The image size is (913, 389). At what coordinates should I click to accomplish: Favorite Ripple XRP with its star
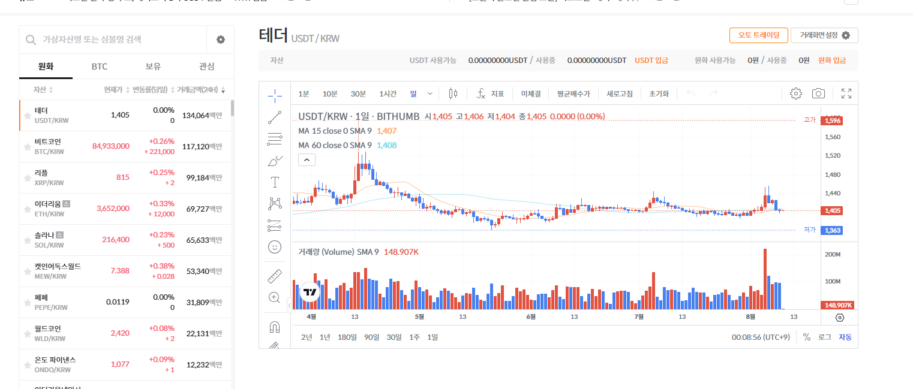click(x=27, y=178)
